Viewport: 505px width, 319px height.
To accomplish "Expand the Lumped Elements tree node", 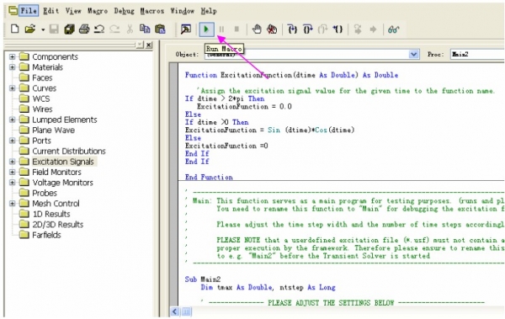I will pos(13,120).
